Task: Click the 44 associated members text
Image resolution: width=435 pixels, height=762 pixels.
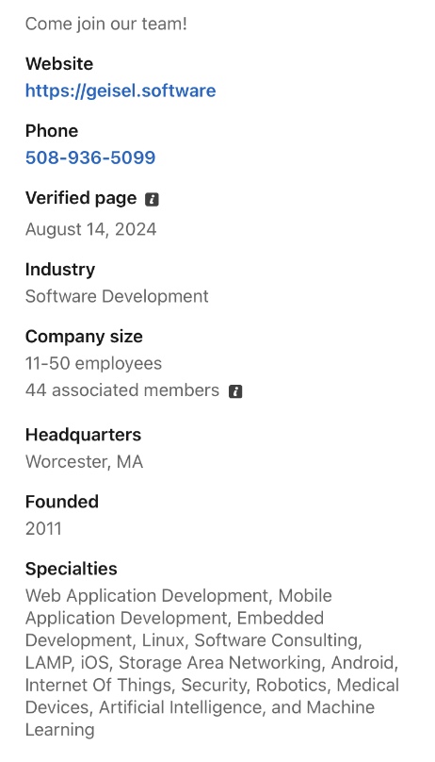Action: click(x=122, y=390)
